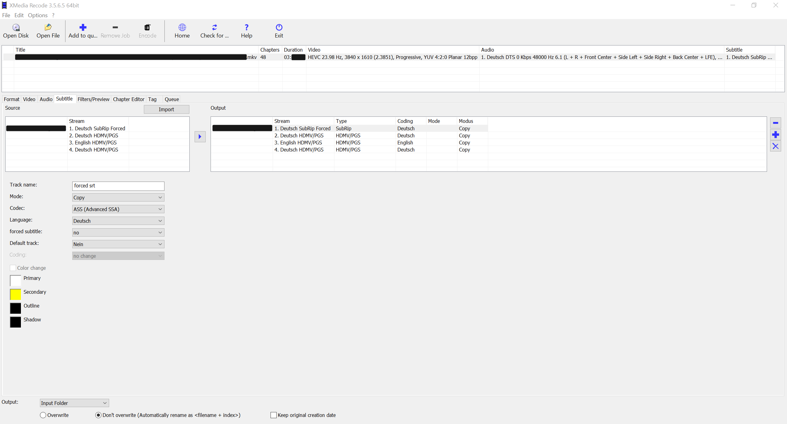Open the Output folder dropdown set to Input Folder
The height and width of the screenshot is (424, 787).
point(74,403)
